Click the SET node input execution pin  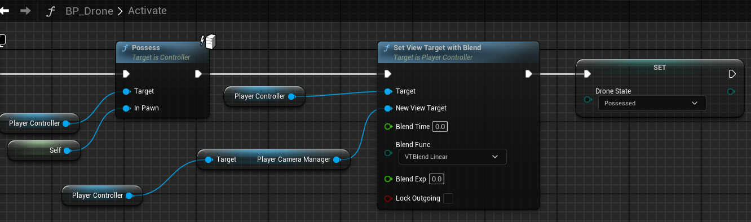coord(587,74)
